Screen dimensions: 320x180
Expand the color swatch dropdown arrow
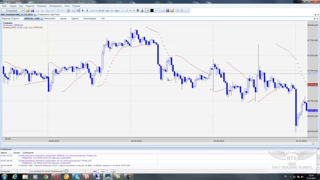(x=155, y=10)
